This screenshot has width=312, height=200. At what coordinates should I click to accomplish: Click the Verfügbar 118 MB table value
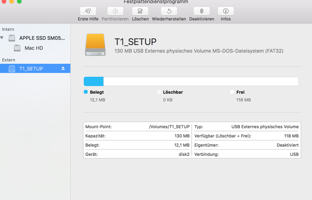(x=291, y=136)
